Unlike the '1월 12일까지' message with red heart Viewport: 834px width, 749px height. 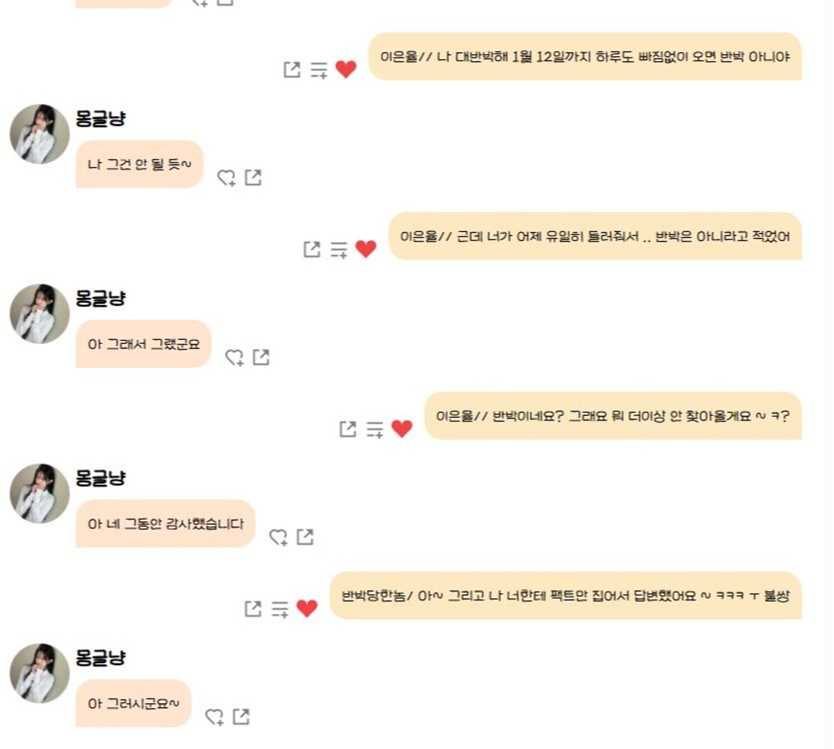click(345, 69)
